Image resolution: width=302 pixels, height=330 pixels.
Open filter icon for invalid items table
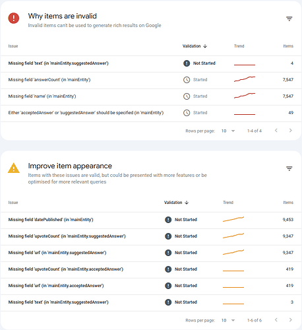(289, 19)
